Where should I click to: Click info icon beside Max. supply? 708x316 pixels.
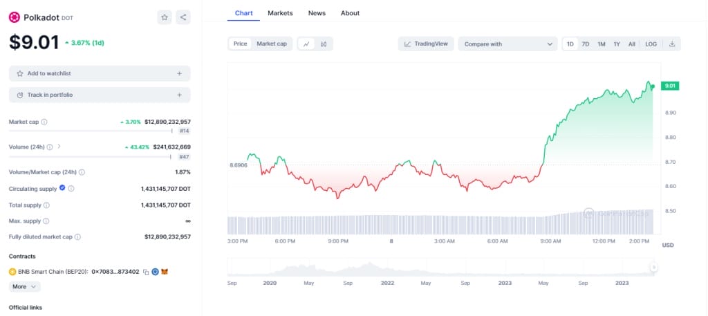[46, 221]
